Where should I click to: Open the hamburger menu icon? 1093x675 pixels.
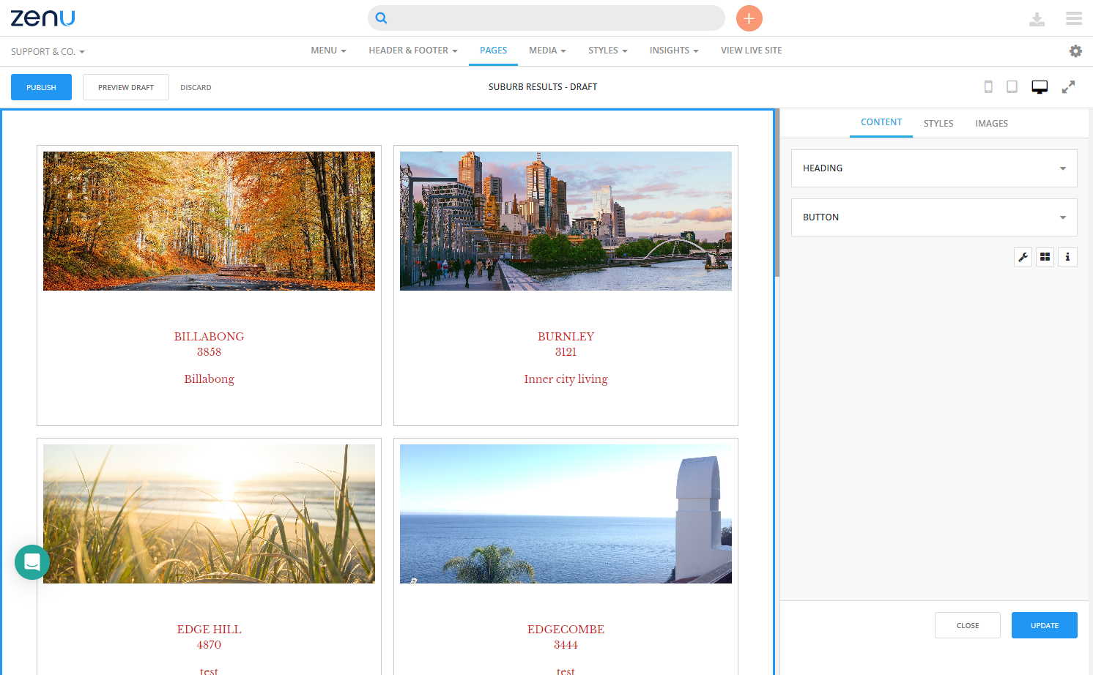click(1074, 18)
